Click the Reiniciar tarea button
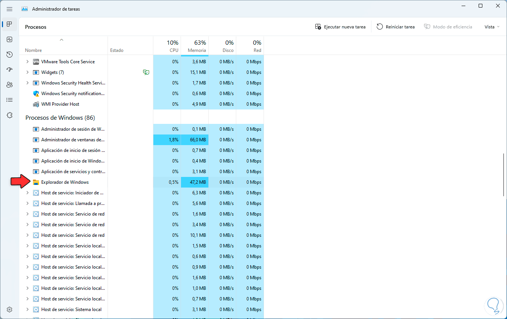The width and height of the screenshot is (507, 319). click(396, 27)
